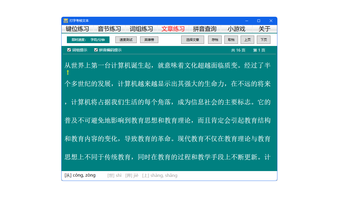Click the 共 16 页 page count
364x204 pixels.
(238, 50)
